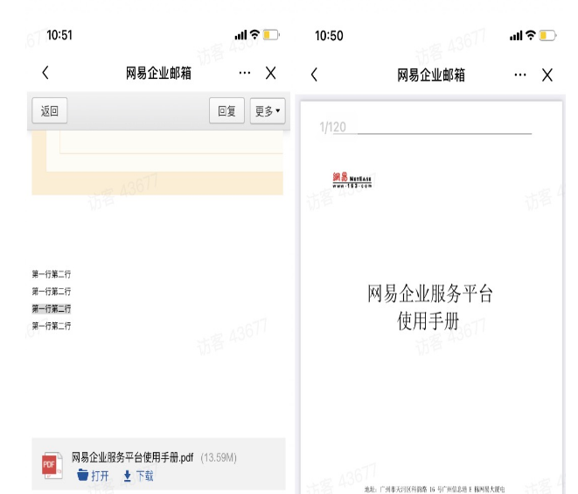Click the right phone title 网易企业邮箱
The image size is (578, 494).
[431, 75]
